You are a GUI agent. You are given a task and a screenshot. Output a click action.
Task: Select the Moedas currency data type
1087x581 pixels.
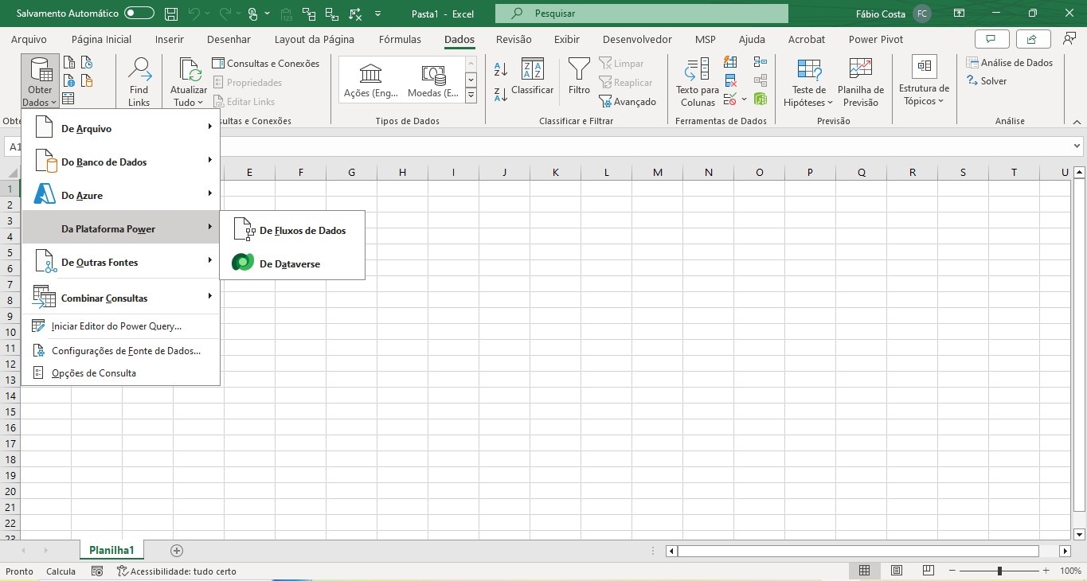coord(433,82)
